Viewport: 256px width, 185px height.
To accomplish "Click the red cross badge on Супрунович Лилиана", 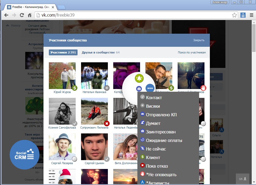I will tap(107, 124).
